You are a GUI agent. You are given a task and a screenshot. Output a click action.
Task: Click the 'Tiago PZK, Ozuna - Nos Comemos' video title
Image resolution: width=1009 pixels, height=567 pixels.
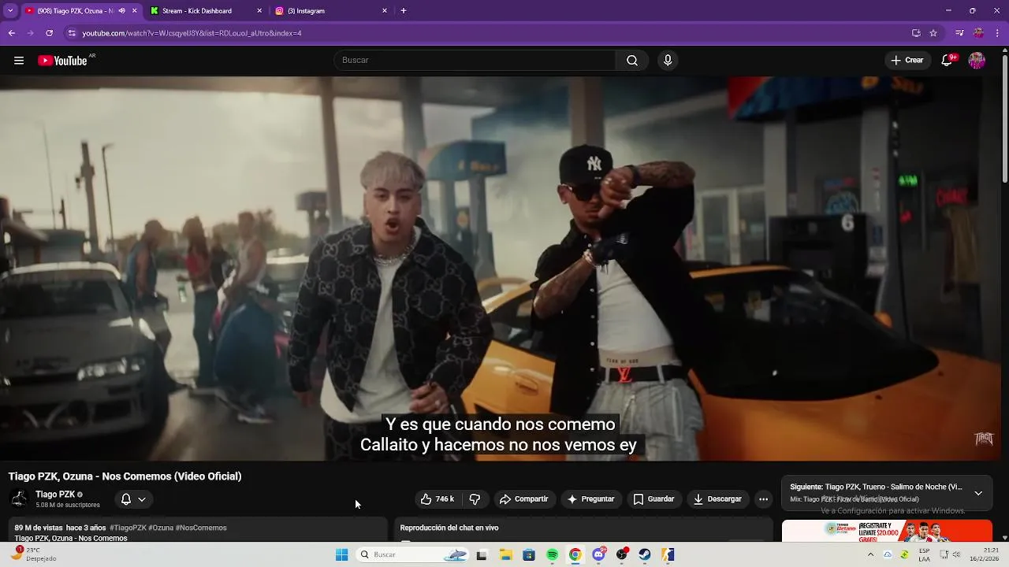point(125,476)
